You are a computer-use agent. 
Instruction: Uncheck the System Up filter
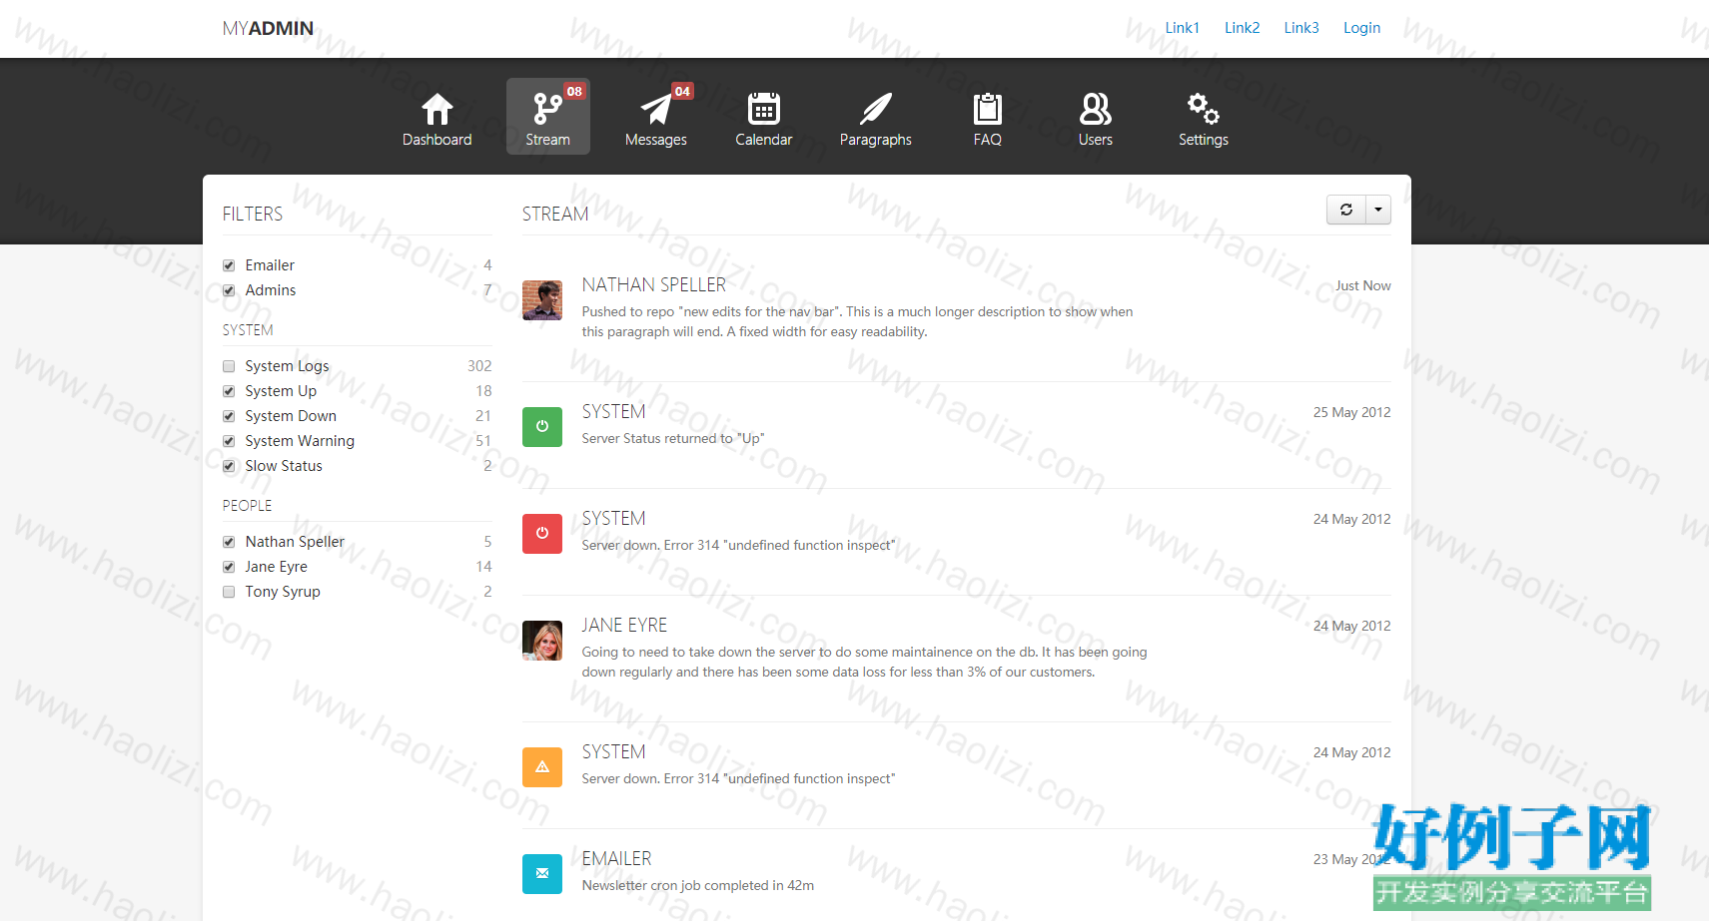pyautogui.click(x=229, y=391)
